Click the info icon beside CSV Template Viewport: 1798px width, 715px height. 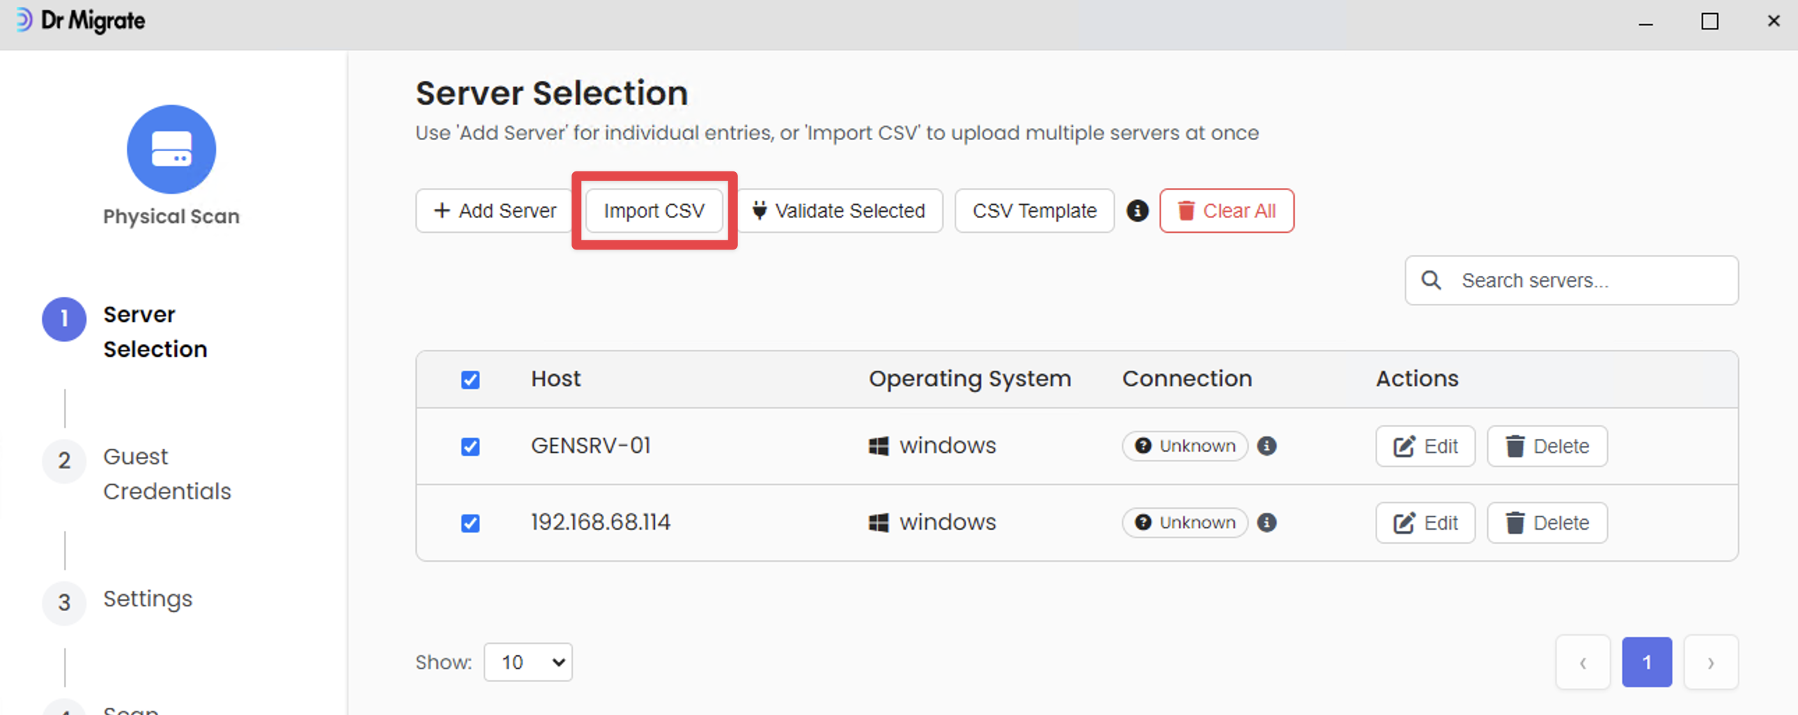pyautogui.click(x=1137, y=210)
